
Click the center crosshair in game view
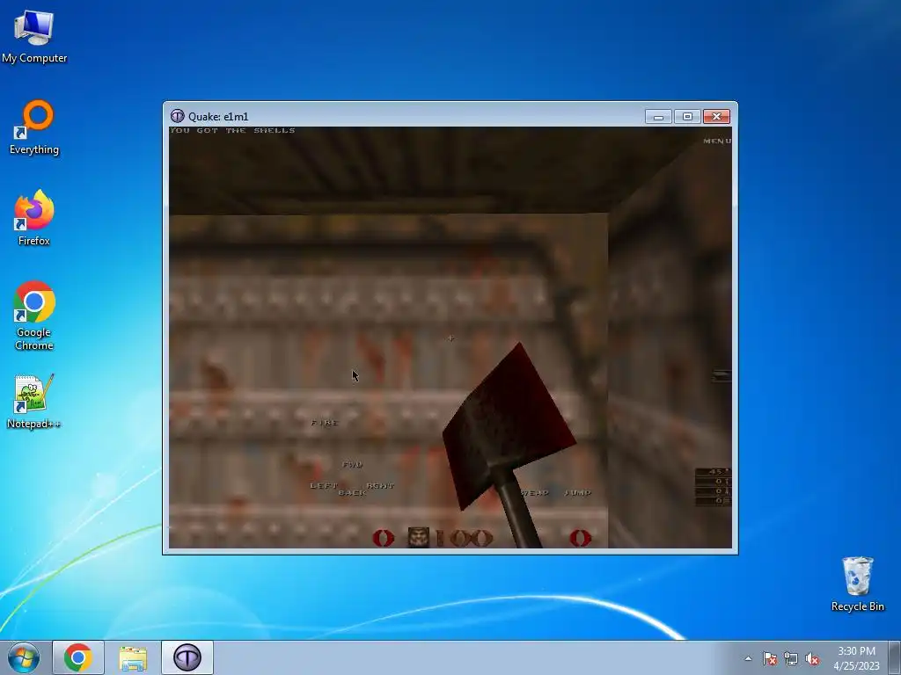pos(450,338)
